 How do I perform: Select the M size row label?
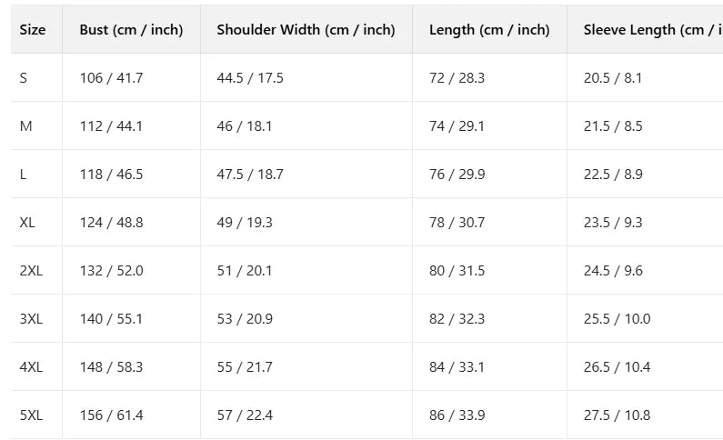point(25,126)
